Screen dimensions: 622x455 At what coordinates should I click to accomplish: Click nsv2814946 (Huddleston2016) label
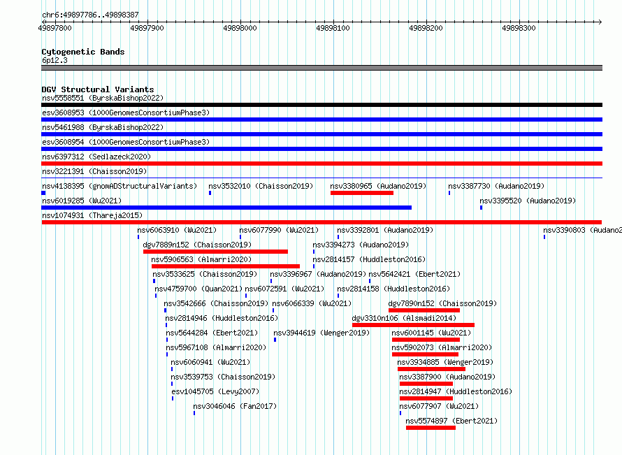pos(222,318)
